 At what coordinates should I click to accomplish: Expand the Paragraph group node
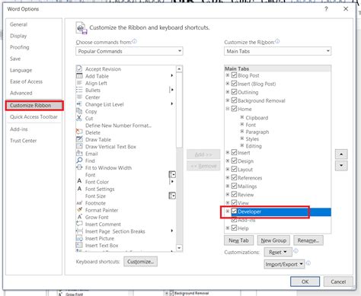point(242,132)
